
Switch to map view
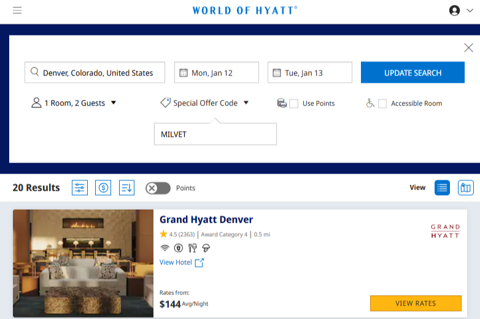point(466,188)
